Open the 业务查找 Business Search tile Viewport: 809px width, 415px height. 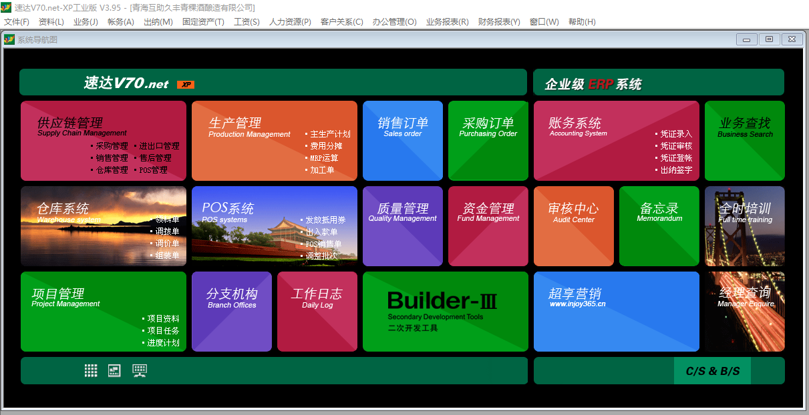click(745, 141)
